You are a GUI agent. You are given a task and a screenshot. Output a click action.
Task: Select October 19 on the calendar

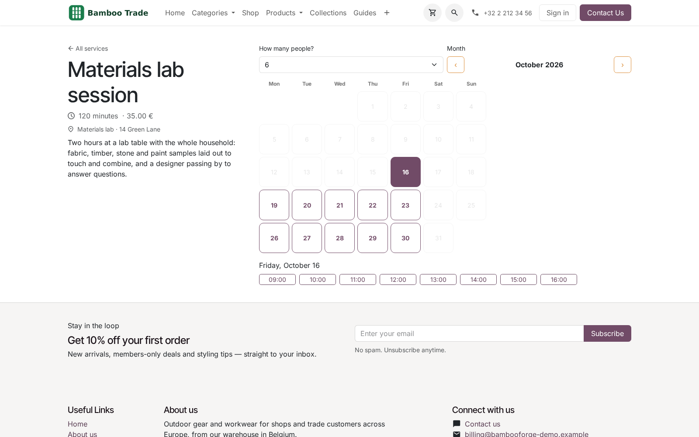(274, 205)
